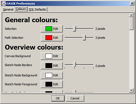Click the Sketch Node Borders slider thumb
This screenshot has width=136, height=104.
[74, 65]
